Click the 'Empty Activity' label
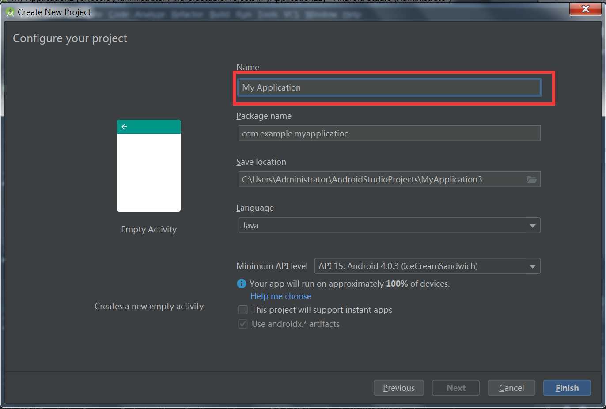The width and height of the screenshot is (606, 409). coord(149,229)
